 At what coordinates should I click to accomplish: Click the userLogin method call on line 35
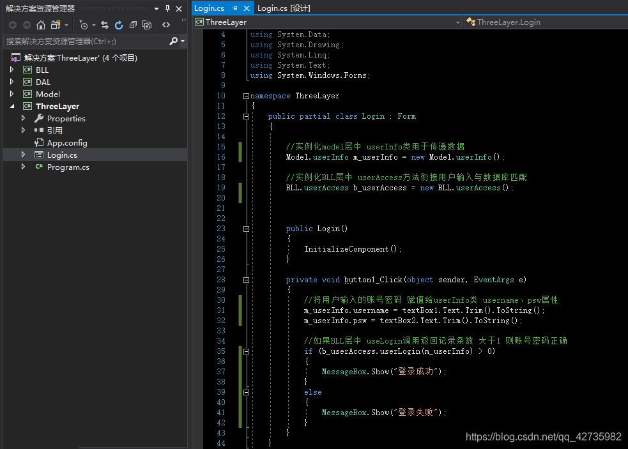400,351
